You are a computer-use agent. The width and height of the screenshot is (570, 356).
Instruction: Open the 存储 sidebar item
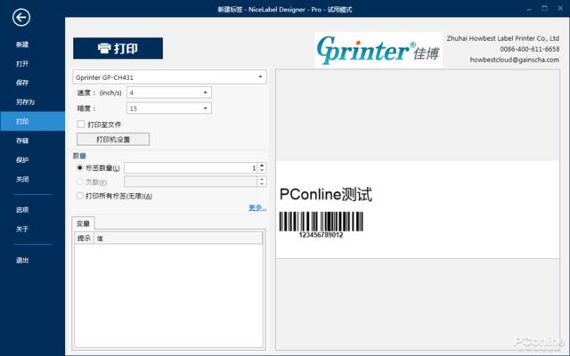22,141
